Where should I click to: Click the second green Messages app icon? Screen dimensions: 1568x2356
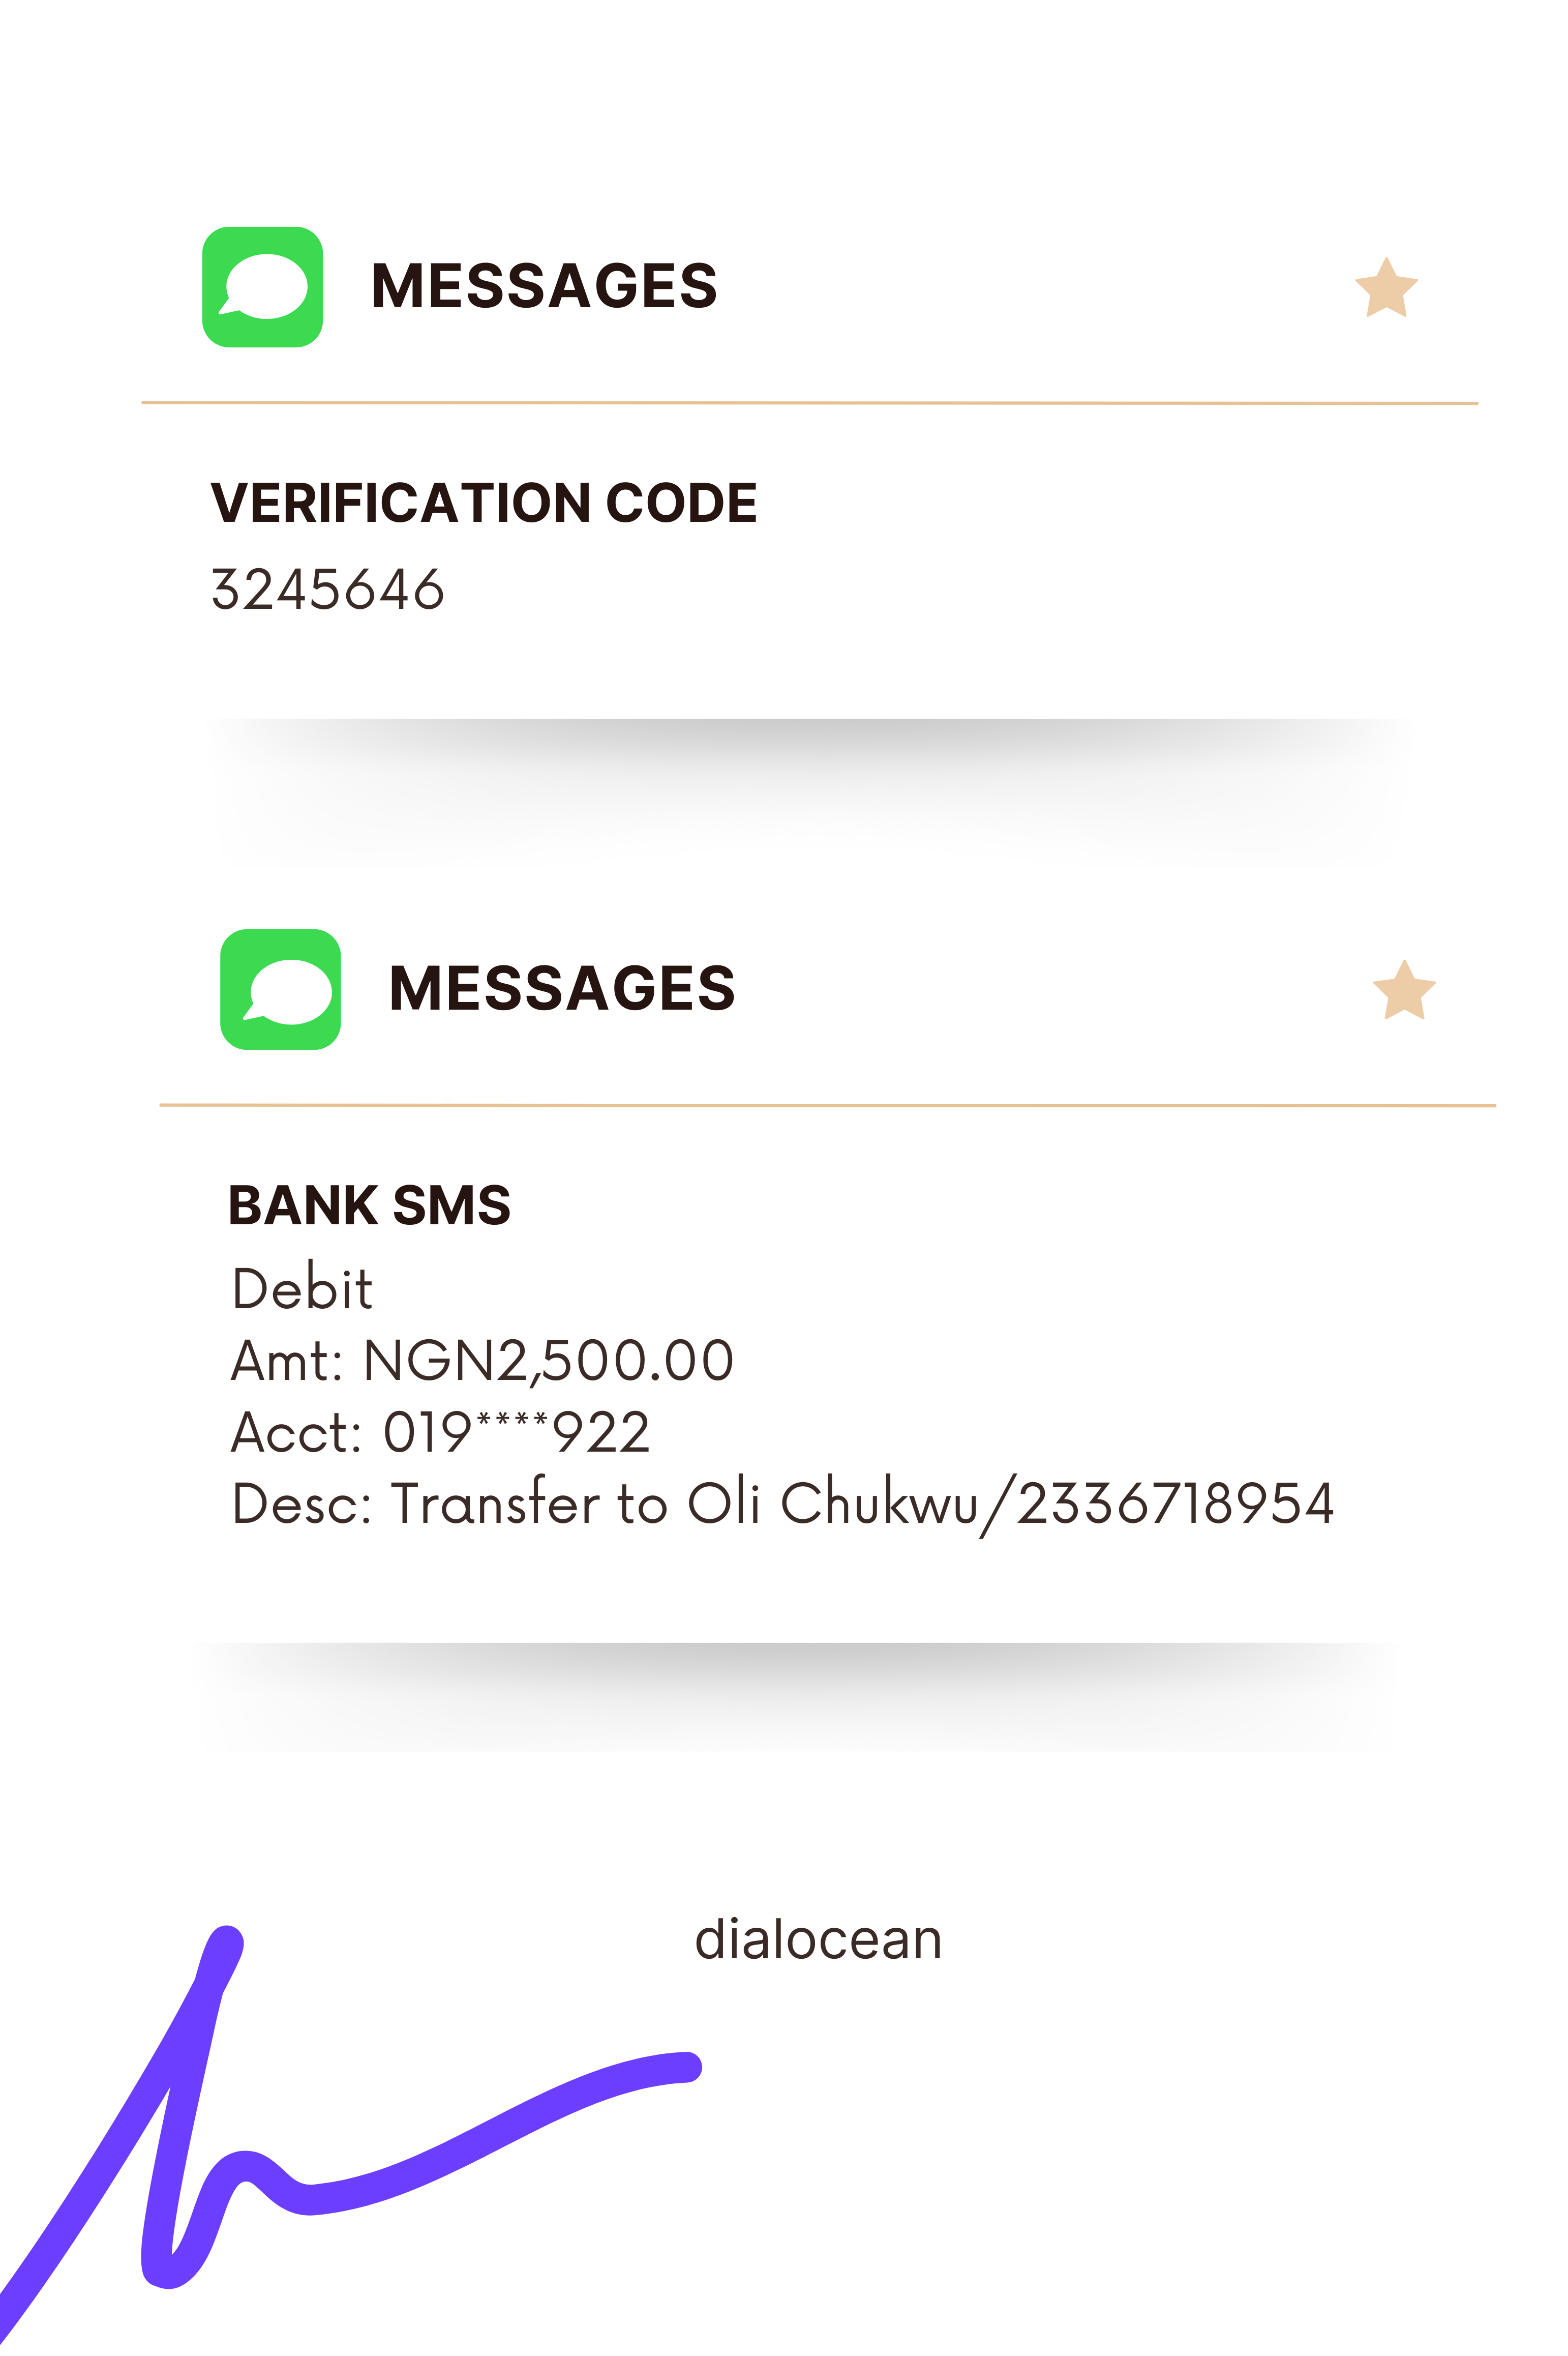pos(280,988)
